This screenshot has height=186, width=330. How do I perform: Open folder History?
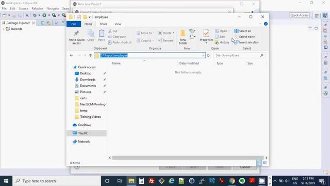222,42
